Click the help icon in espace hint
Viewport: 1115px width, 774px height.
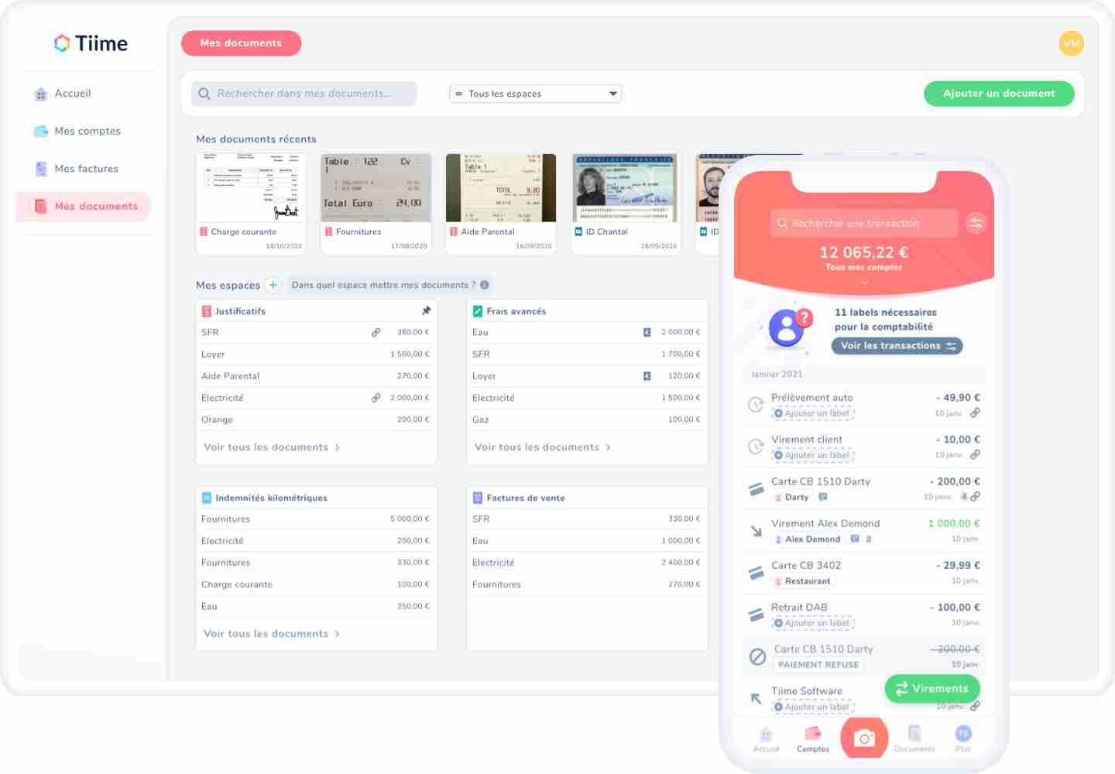[485, 285]
